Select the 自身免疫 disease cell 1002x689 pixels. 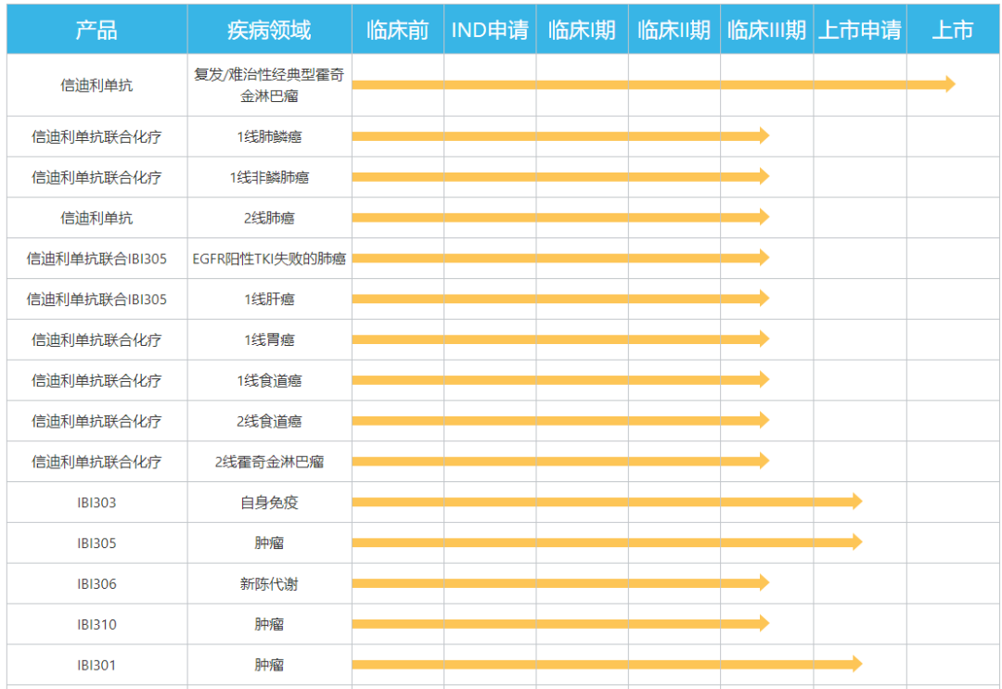pyautogui.click(x=270, y=503)
